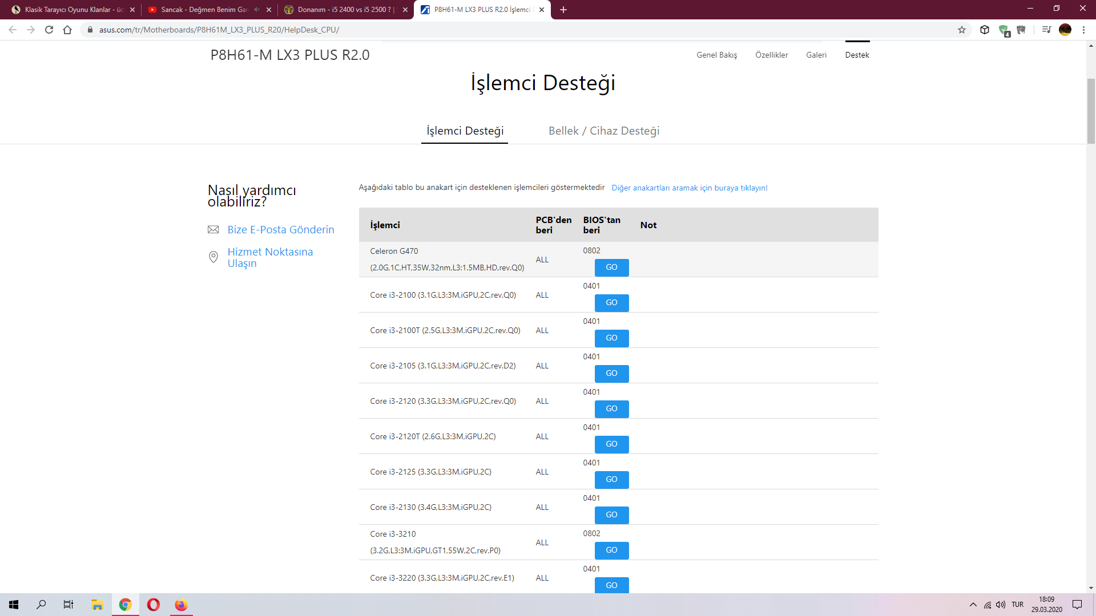
Task: Open Chrome's three-dot menu
Action: point(1083,30)
